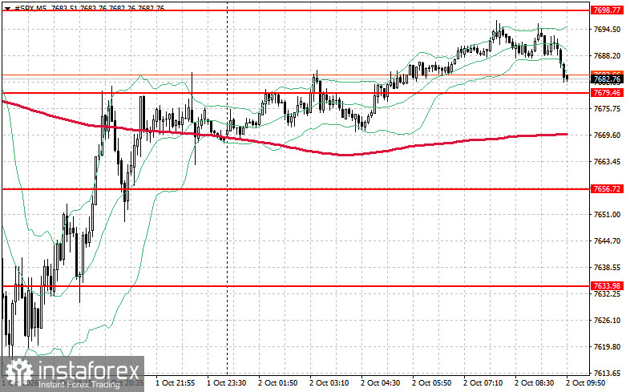The width and height of the screenshot is (626, 392).
Task: Click the 7694.50 price axis value
Action: click(607, 30)
